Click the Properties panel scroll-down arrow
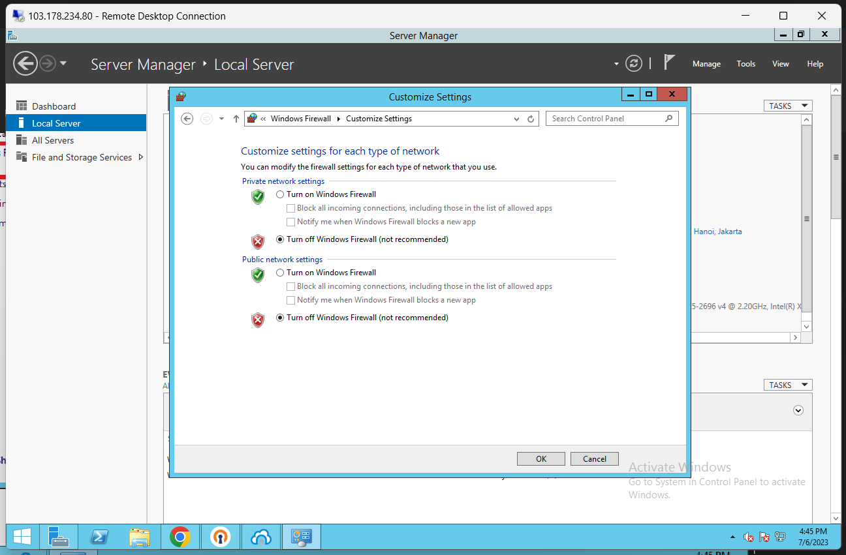846x555 pixels. (806, 326)
